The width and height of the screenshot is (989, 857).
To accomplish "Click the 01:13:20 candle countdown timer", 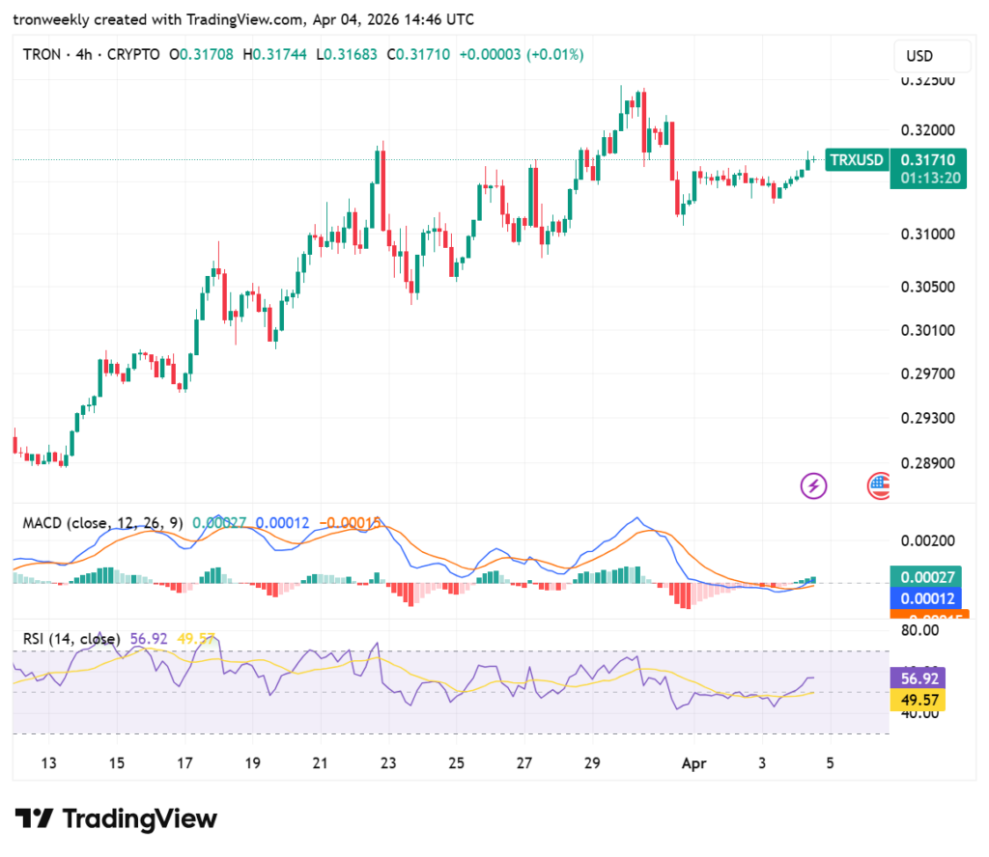I will coord(927,178).
